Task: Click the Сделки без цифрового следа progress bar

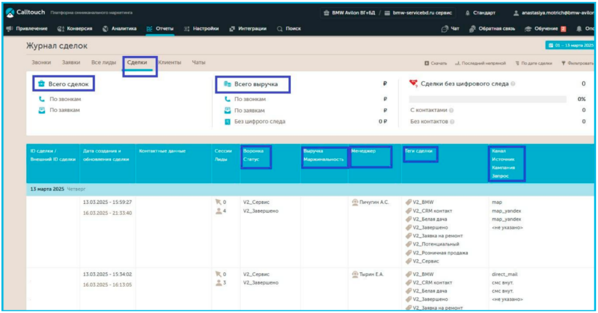Action: click(488, 99)
